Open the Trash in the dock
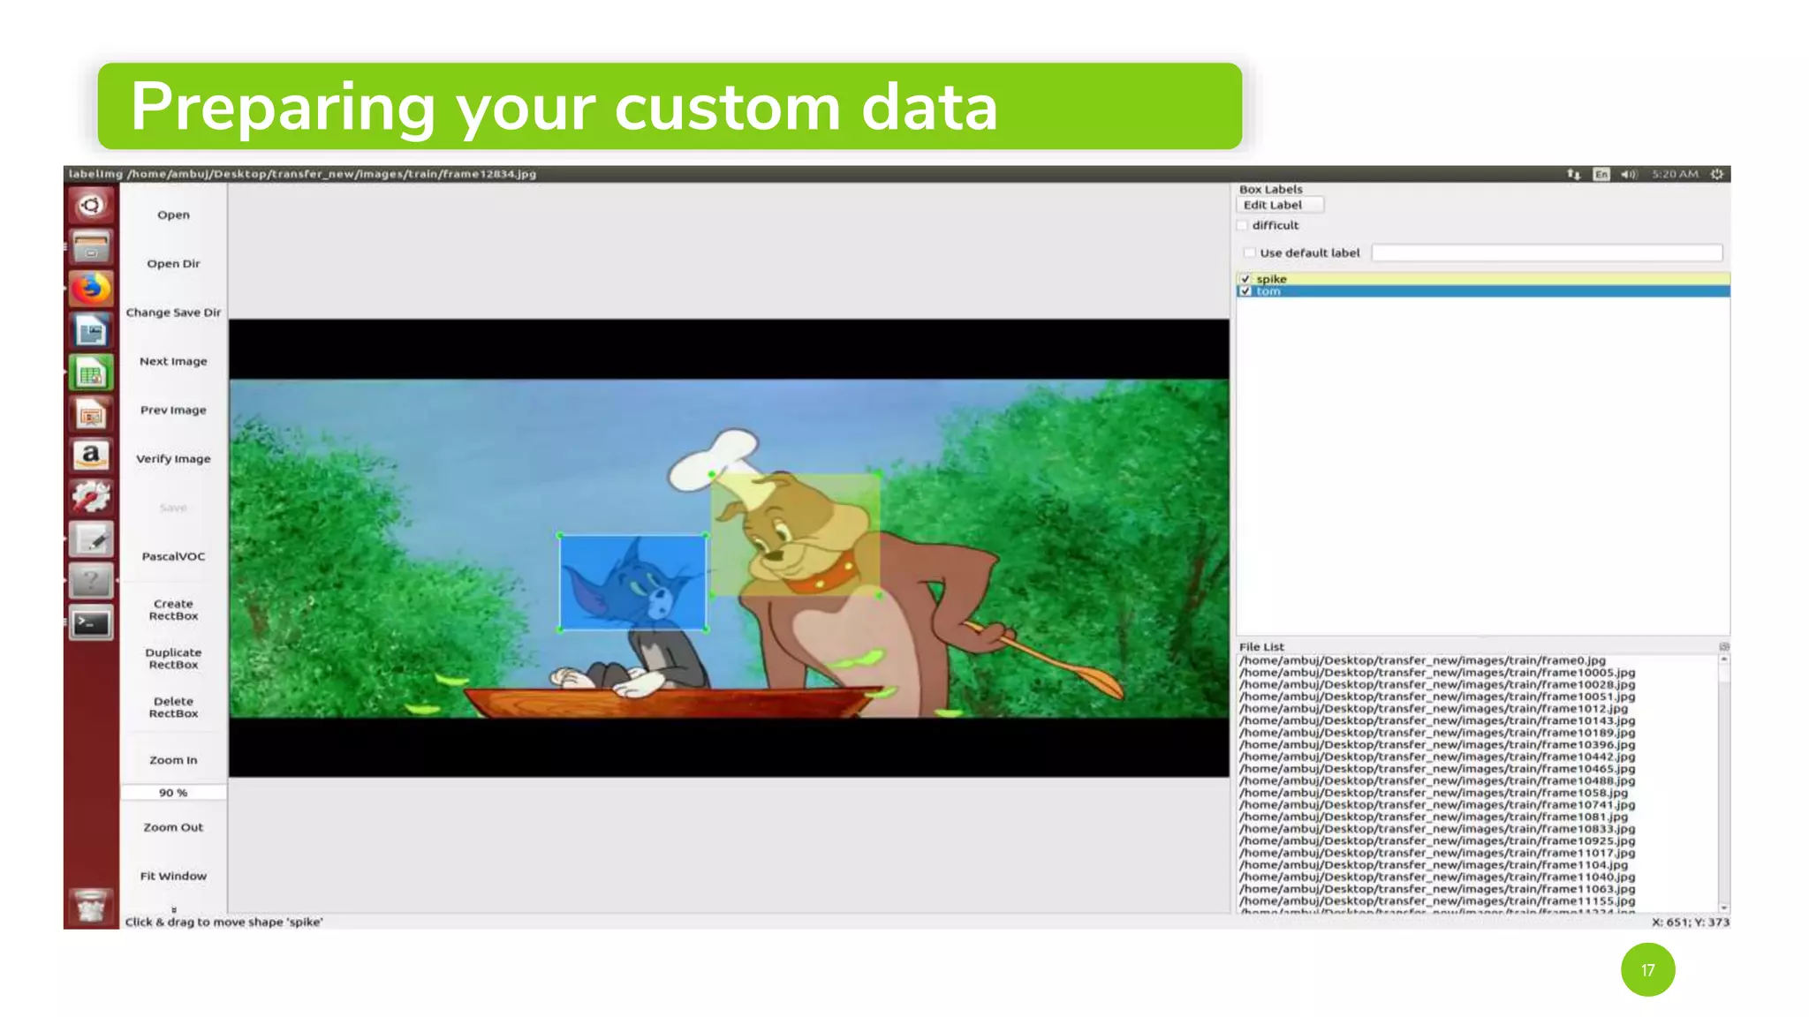The image size is (1809, 1017). (x=91, y=906)
